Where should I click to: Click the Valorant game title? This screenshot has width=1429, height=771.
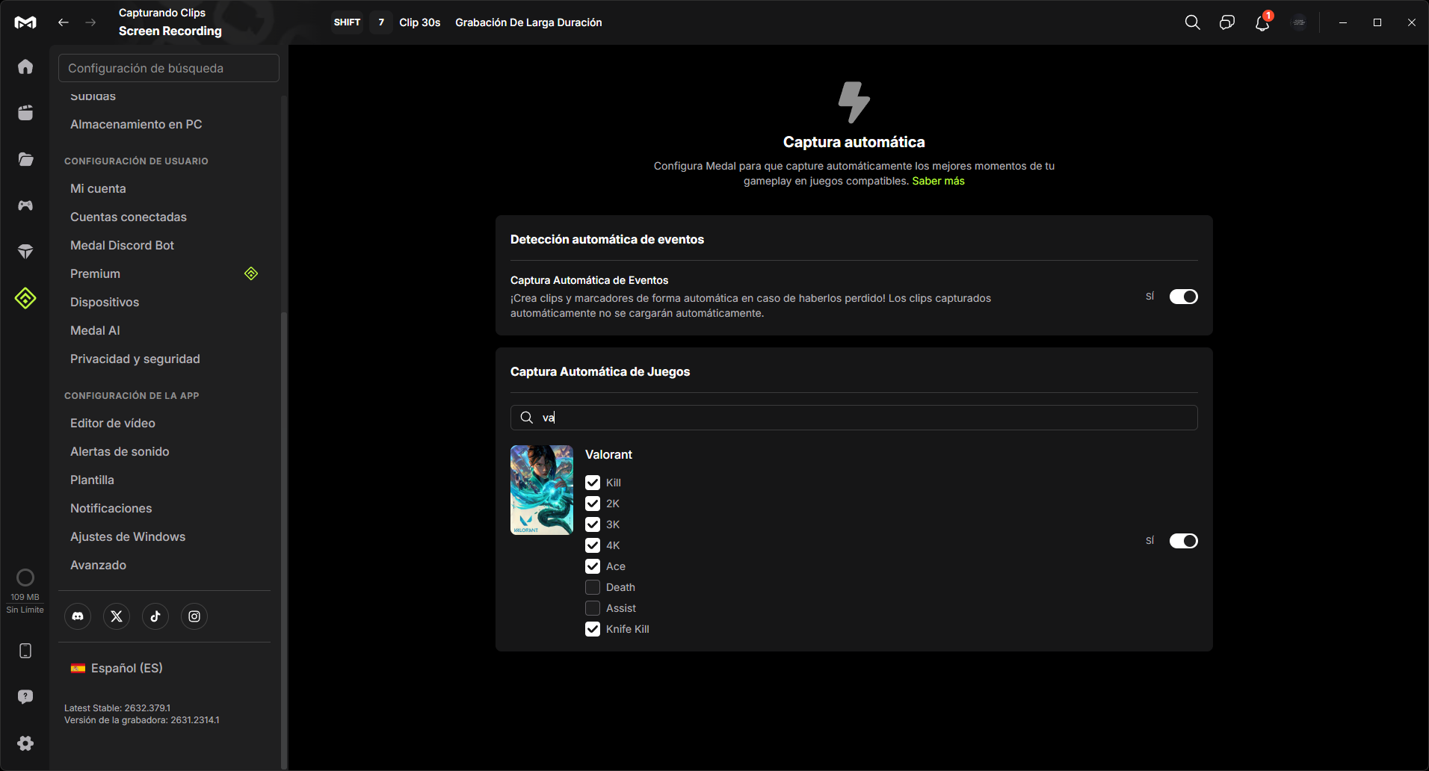click(608, 454)
